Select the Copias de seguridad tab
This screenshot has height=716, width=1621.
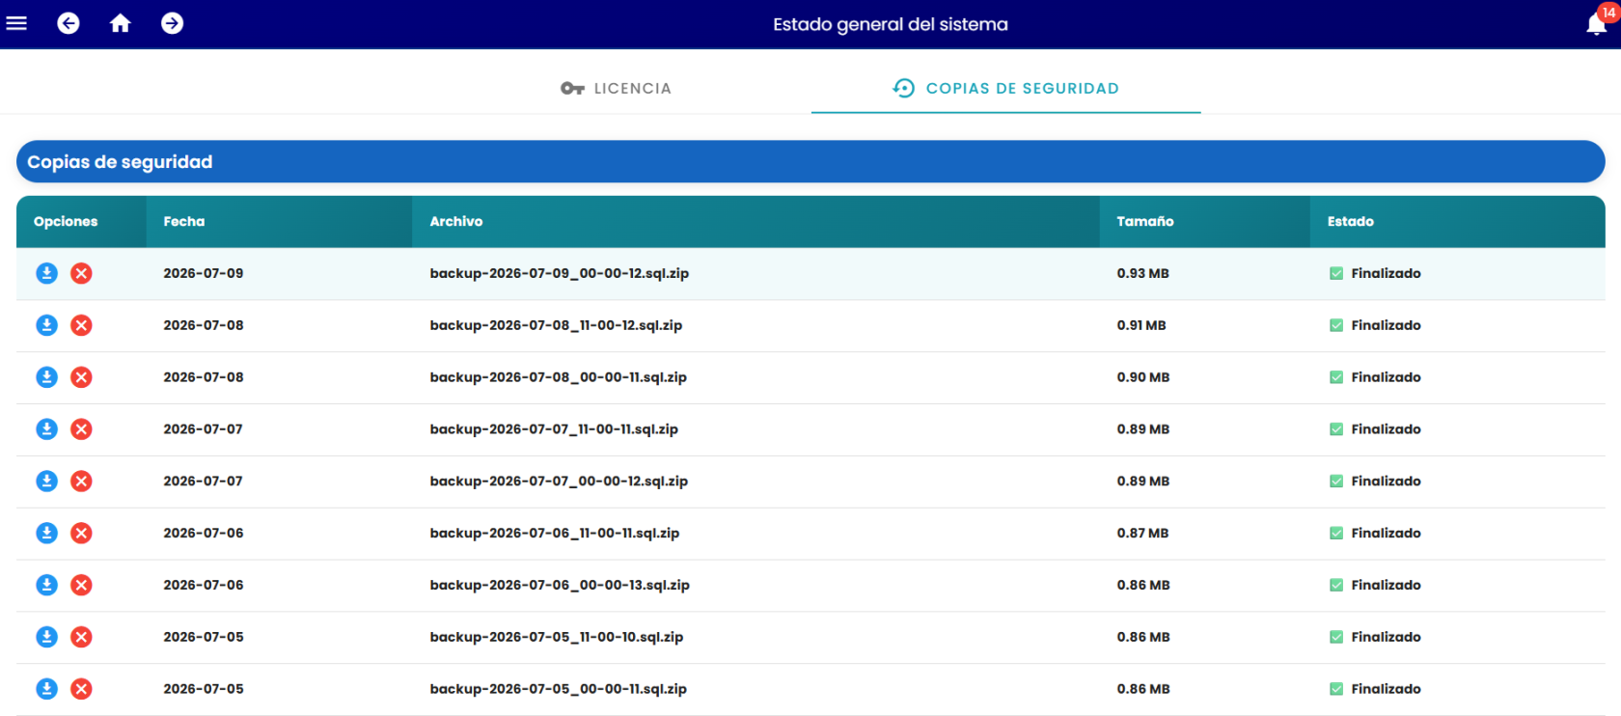pos(1005,88)
